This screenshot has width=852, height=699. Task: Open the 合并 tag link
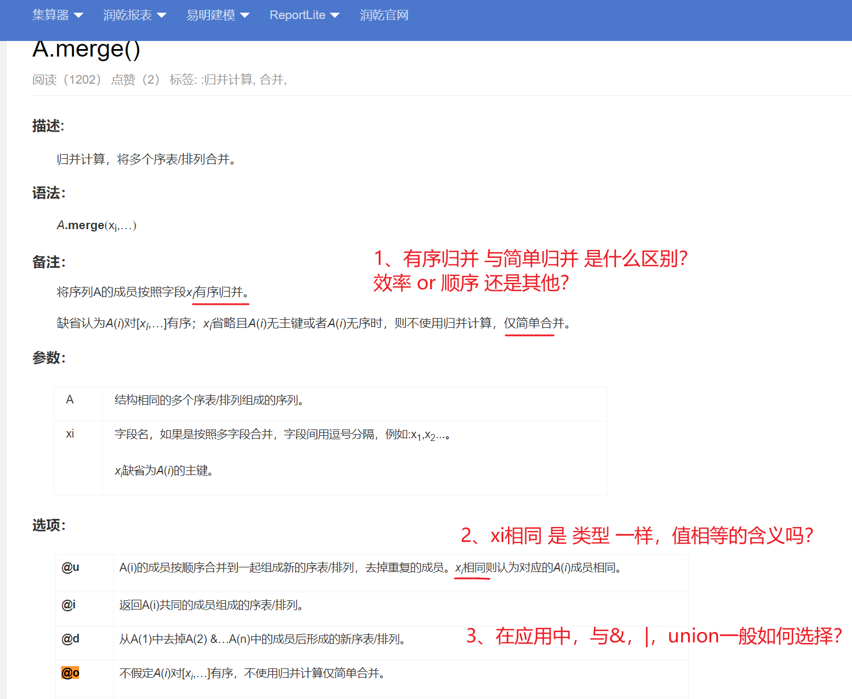click(x=271, y=80)
